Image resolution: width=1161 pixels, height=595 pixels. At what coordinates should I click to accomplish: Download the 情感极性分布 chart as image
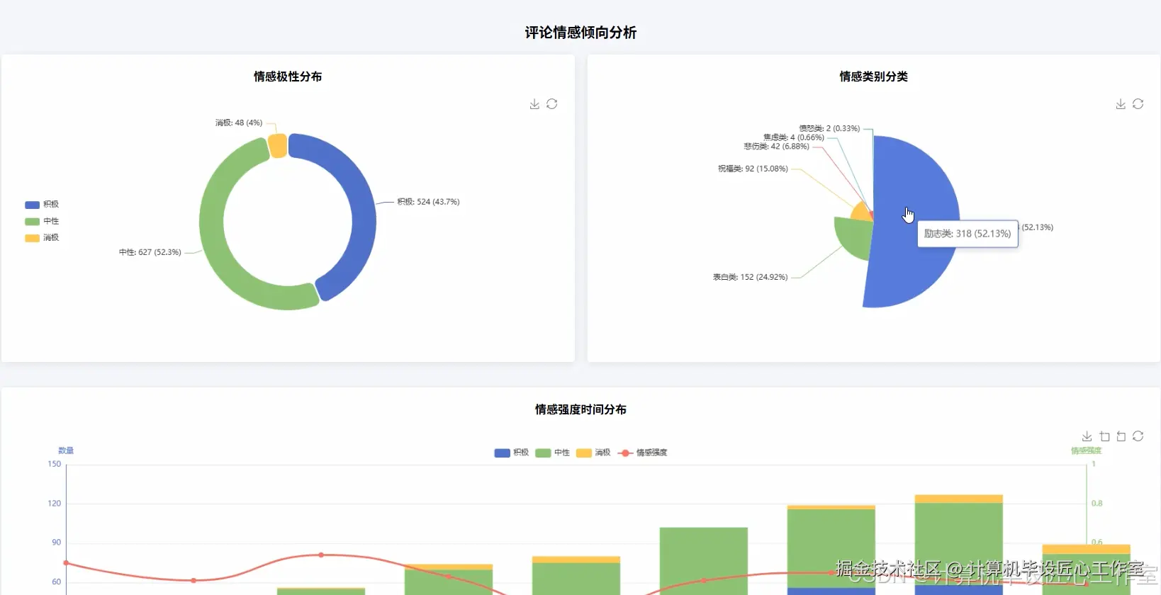(534, 104)
